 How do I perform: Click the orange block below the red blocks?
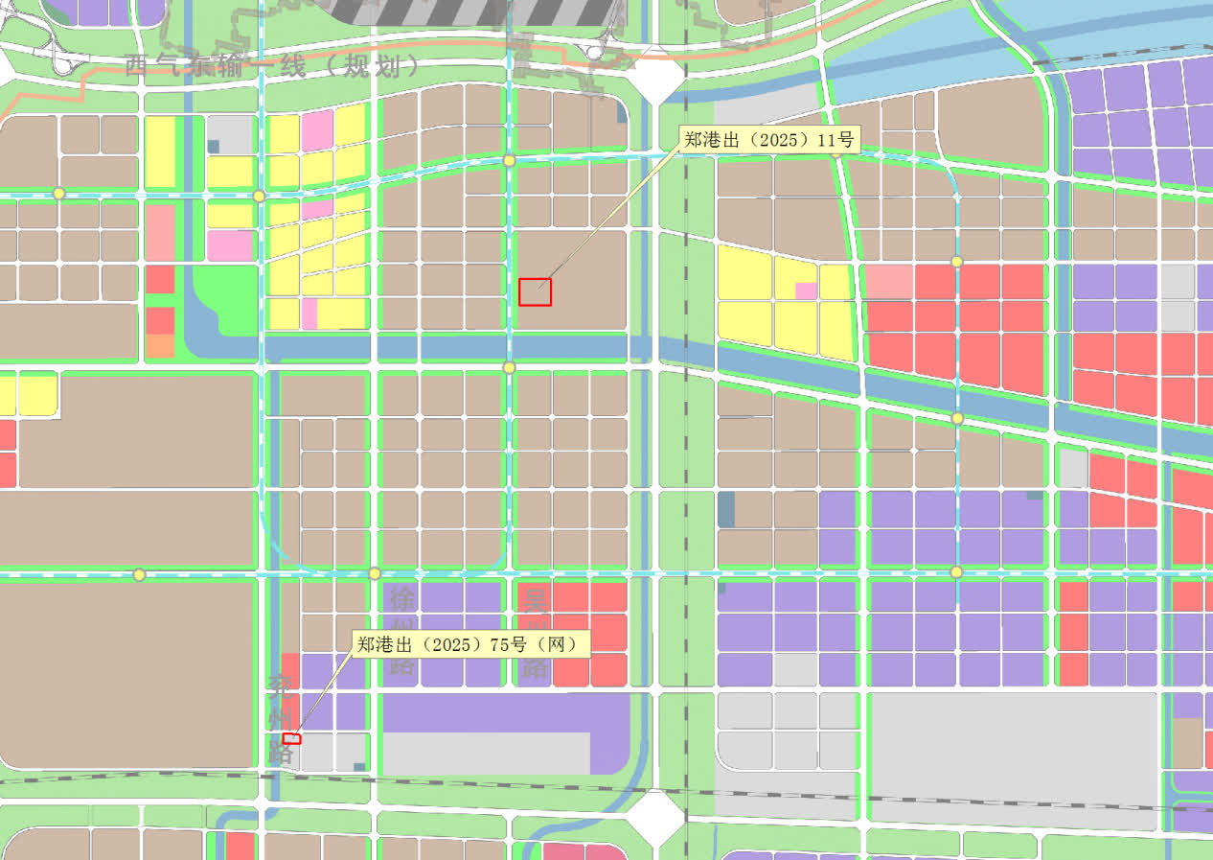(x=160, y=346)
